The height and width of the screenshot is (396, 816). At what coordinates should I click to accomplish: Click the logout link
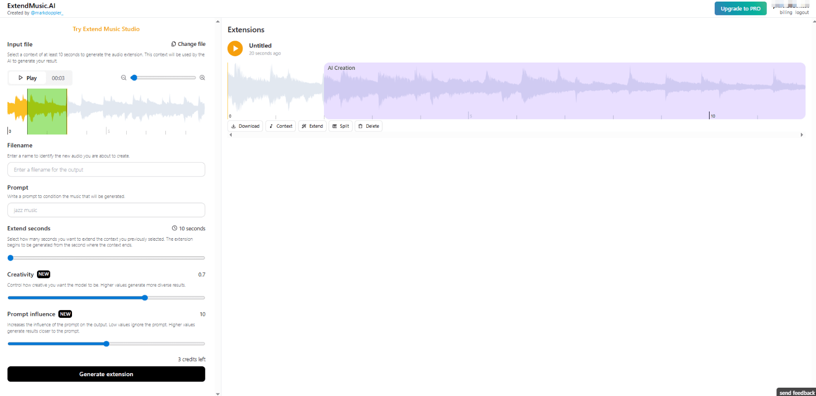[802, 13]
